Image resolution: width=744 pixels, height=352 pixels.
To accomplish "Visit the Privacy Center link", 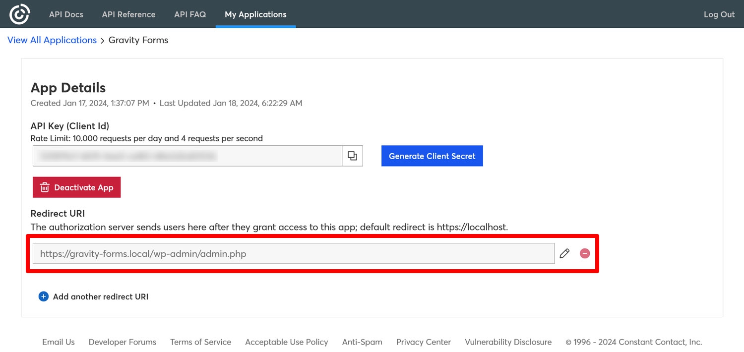I will [x=424, y=342].
